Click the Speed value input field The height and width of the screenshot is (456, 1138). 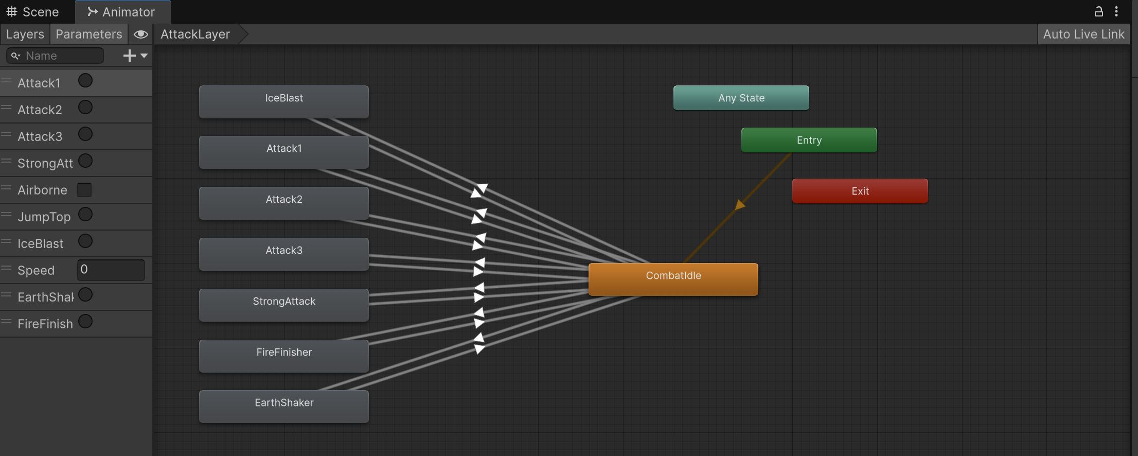click(x=111, y=270)
